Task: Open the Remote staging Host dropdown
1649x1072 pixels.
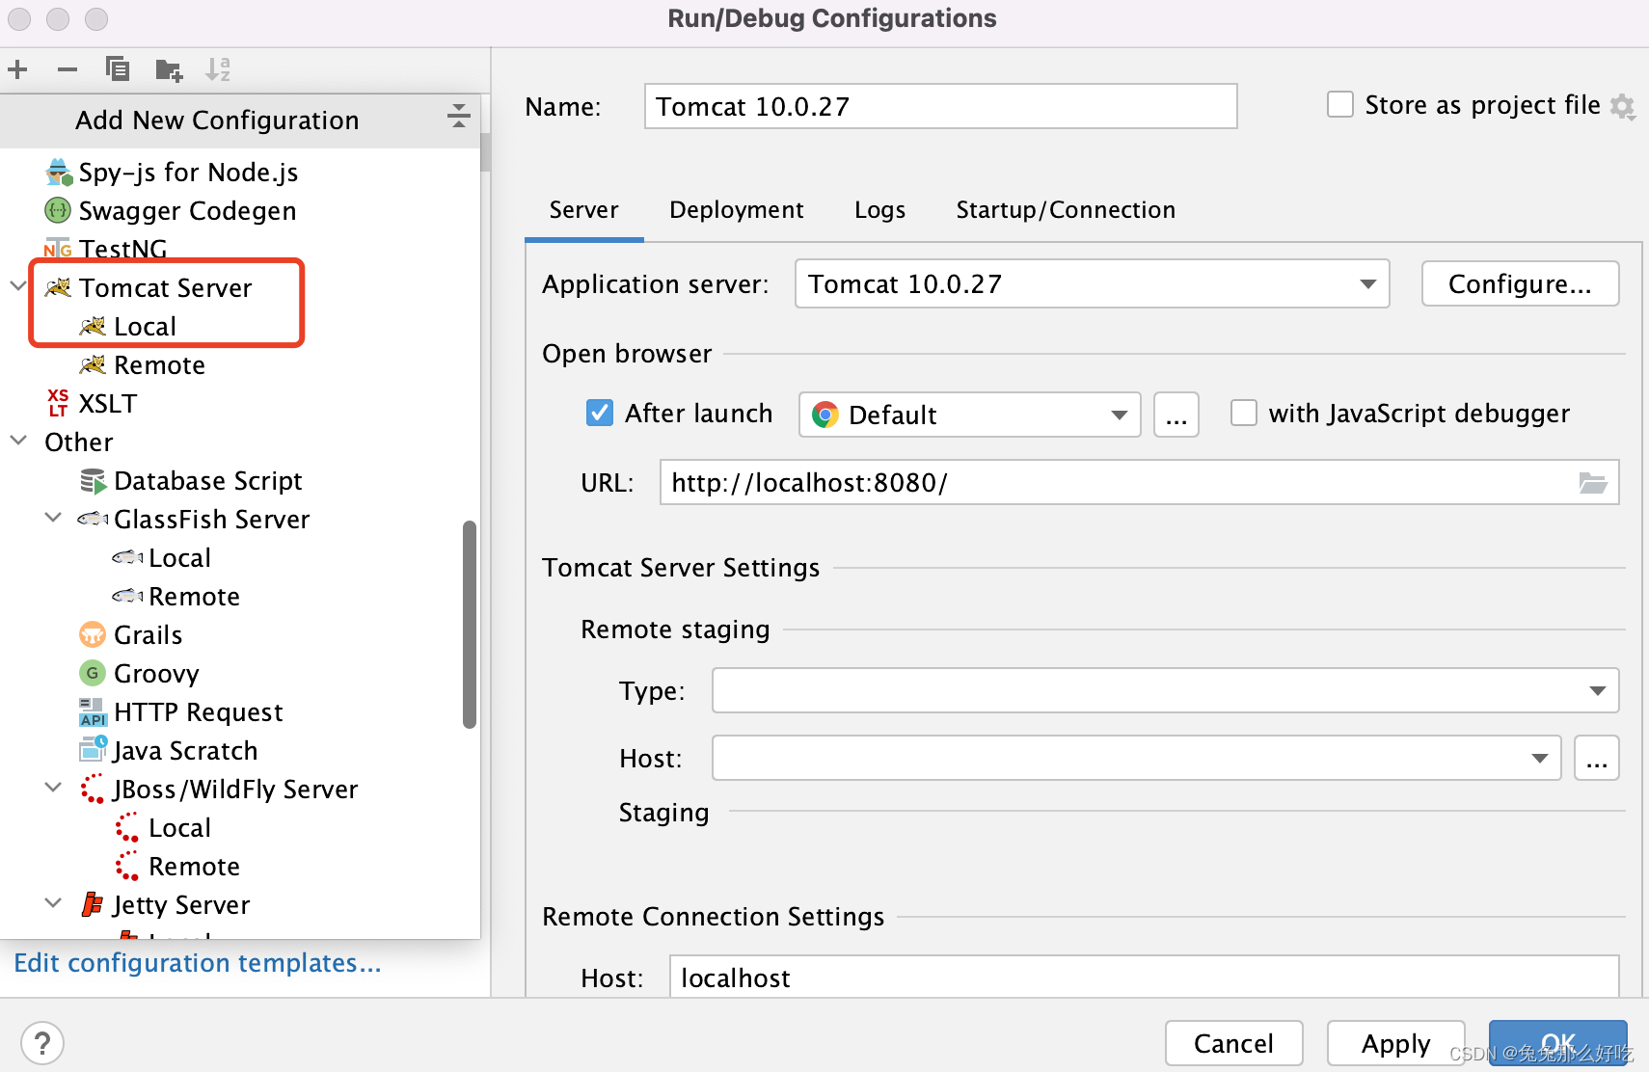Action: [x=1136, y=758]
